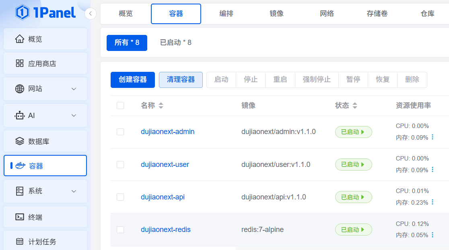The image size is (449, 250).
Task: Click the docker whale icon beside 容器
Action: pyautogui.click(x=21, y=165)
